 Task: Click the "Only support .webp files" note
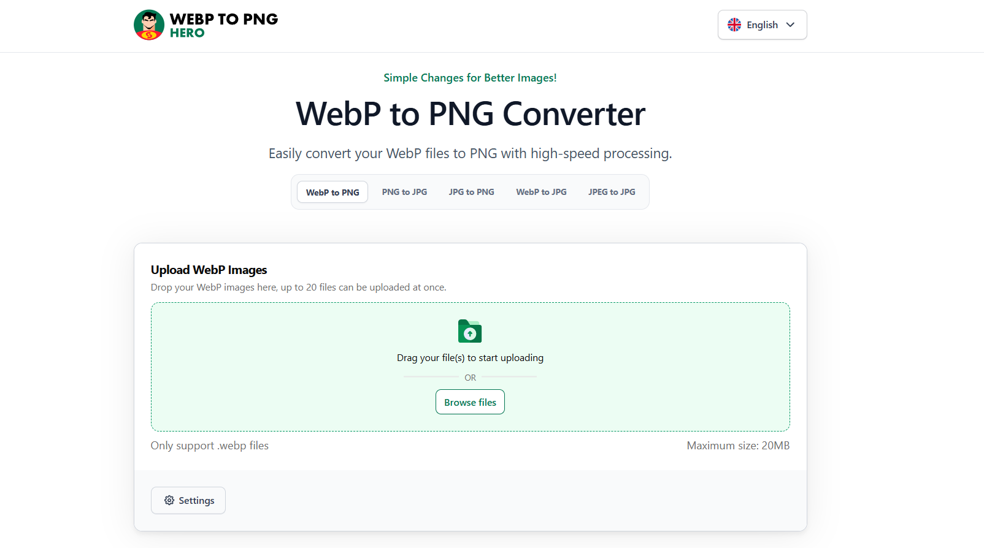210,446
